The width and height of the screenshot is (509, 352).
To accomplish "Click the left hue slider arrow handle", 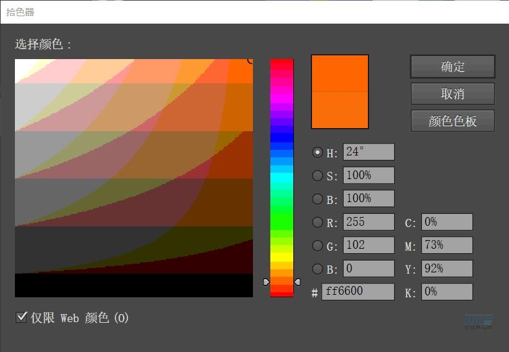I will point(266,282).
